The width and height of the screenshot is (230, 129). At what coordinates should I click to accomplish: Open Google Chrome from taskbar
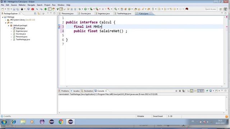tap(61, 122)
